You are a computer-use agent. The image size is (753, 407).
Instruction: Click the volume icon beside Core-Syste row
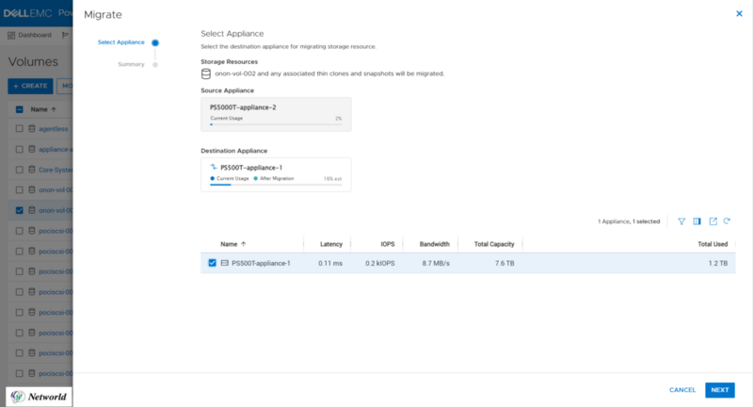tap(32, 170)
